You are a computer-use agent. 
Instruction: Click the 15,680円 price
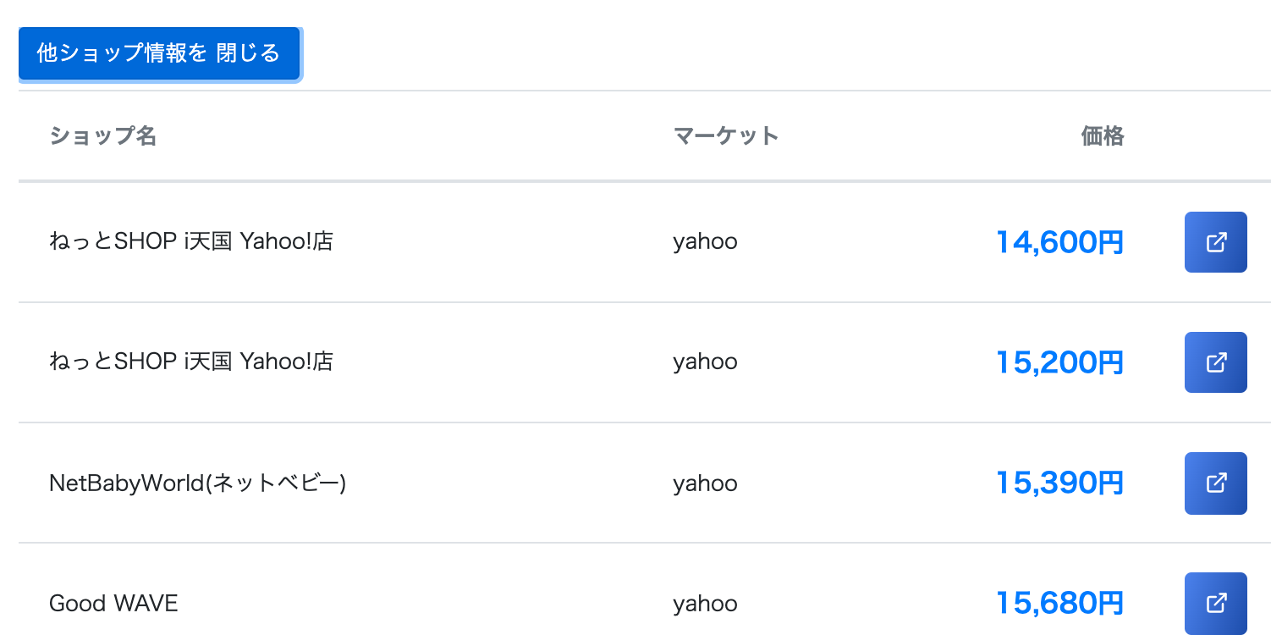tap(1059, 604)
